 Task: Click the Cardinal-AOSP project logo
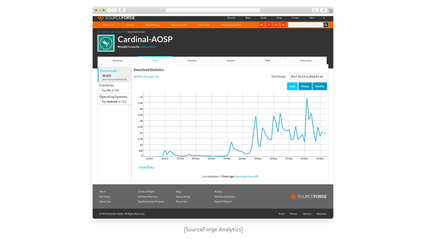tap(106, 43)
